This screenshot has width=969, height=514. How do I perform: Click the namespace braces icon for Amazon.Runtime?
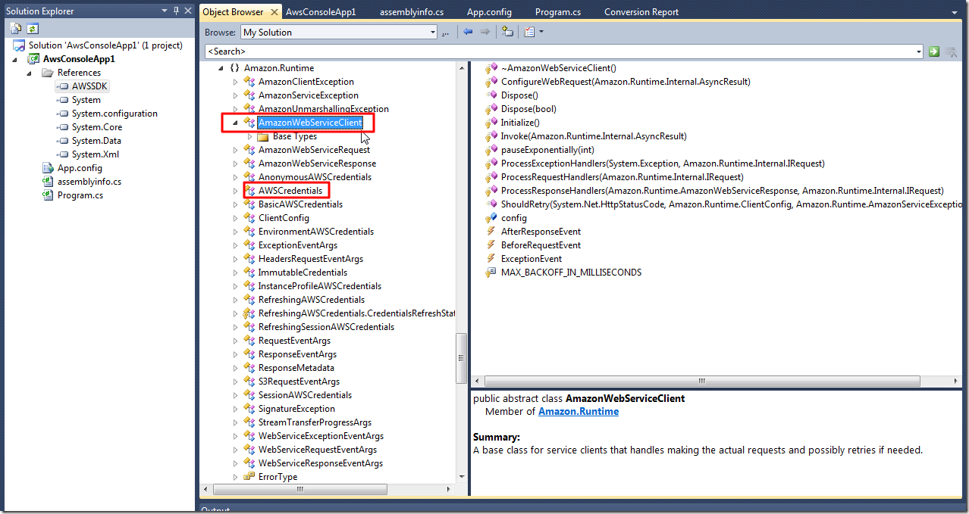coord(235,68)
